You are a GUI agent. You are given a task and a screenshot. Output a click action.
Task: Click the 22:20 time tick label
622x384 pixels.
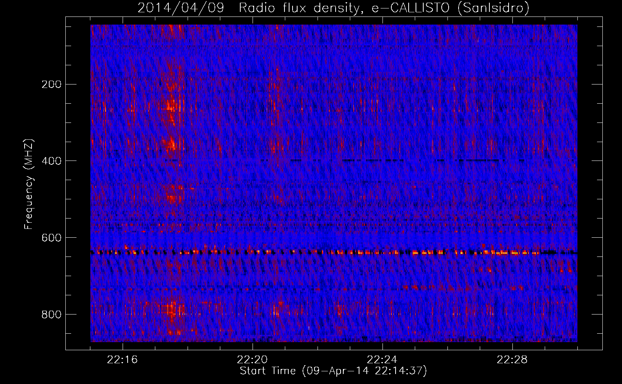pyautogui.click(x=253, y=360)
